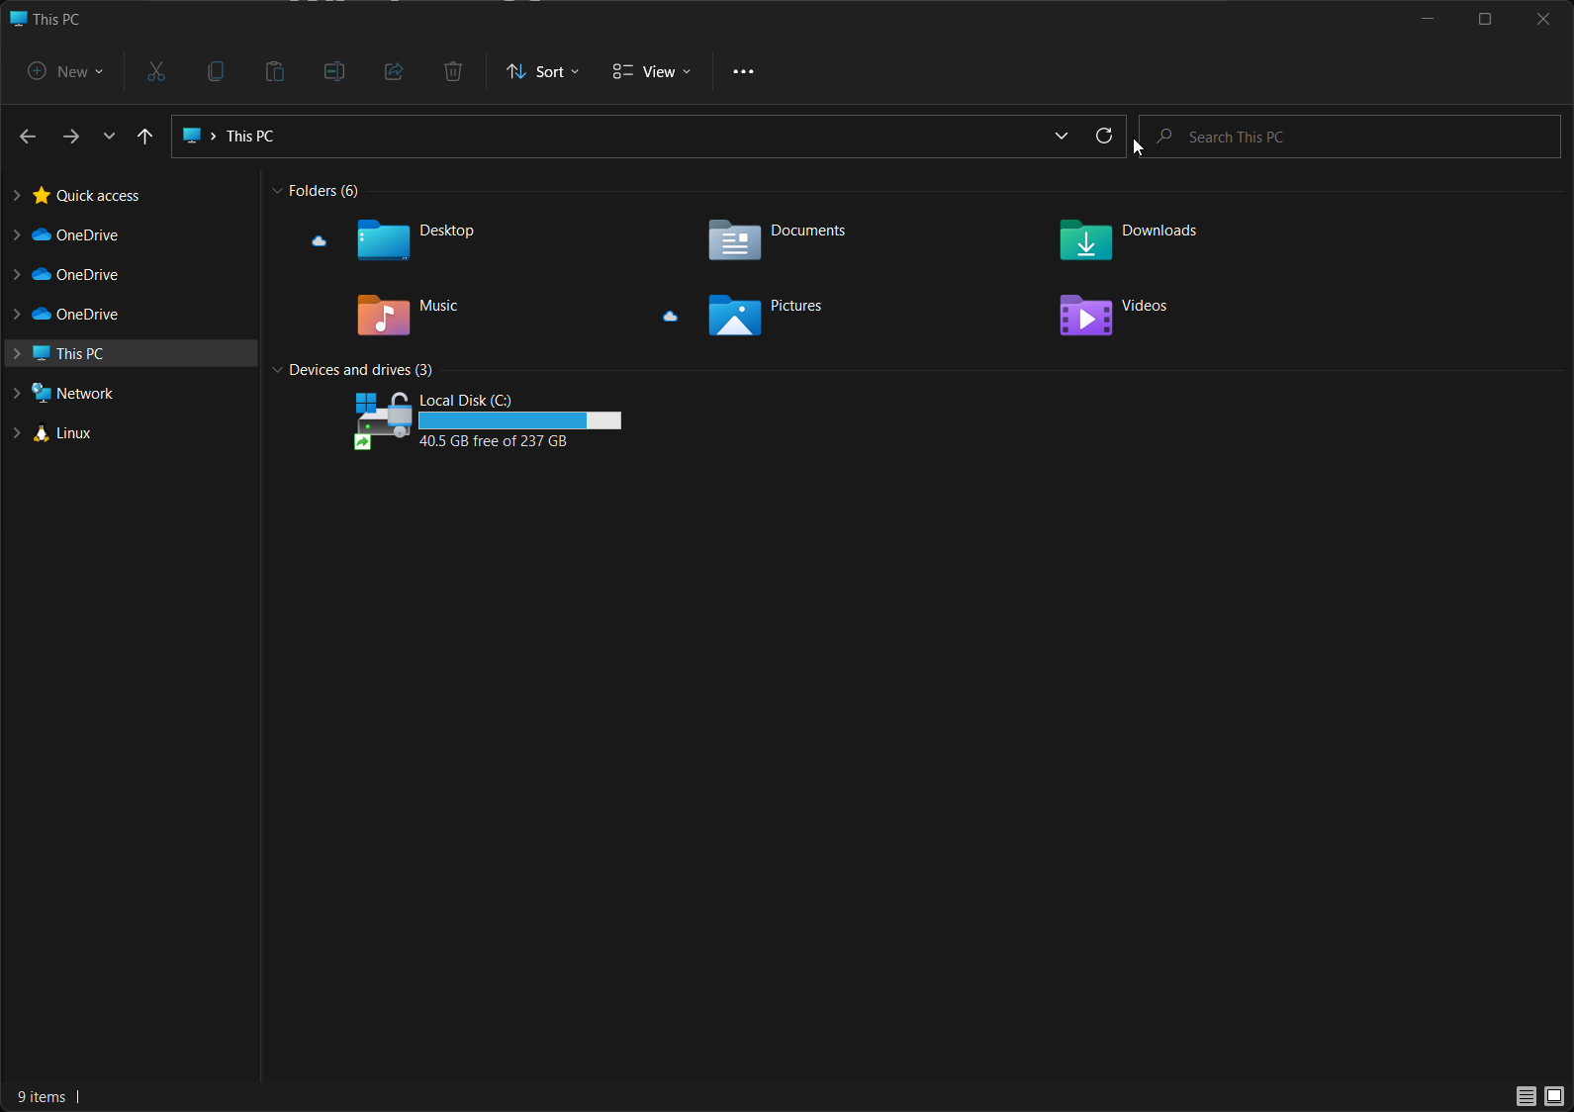Switch to details view in status bar
The height and width of the screenshot is (1112, 1574).
point(1527,1096)
